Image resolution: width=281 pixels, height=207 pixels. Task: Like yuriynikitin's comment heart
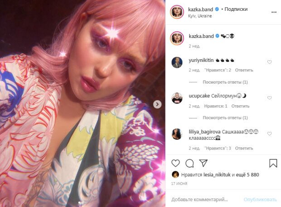tap(269, 62)
